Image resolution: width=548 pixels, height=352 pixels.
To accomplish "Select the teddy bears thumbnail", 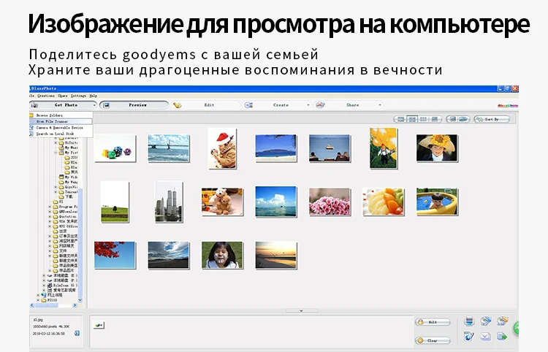I will point(222,202).
